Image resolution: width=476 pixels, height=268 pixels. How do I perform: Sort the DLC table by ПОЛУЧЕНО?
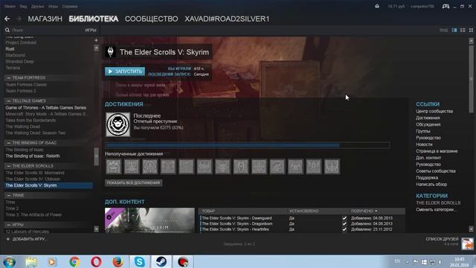(x=364, y=211)
